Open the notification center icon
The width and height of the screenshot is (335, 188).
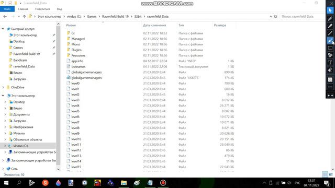(327, 183)
